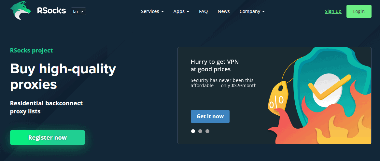Follow the Sign up link

coord(333,11)
